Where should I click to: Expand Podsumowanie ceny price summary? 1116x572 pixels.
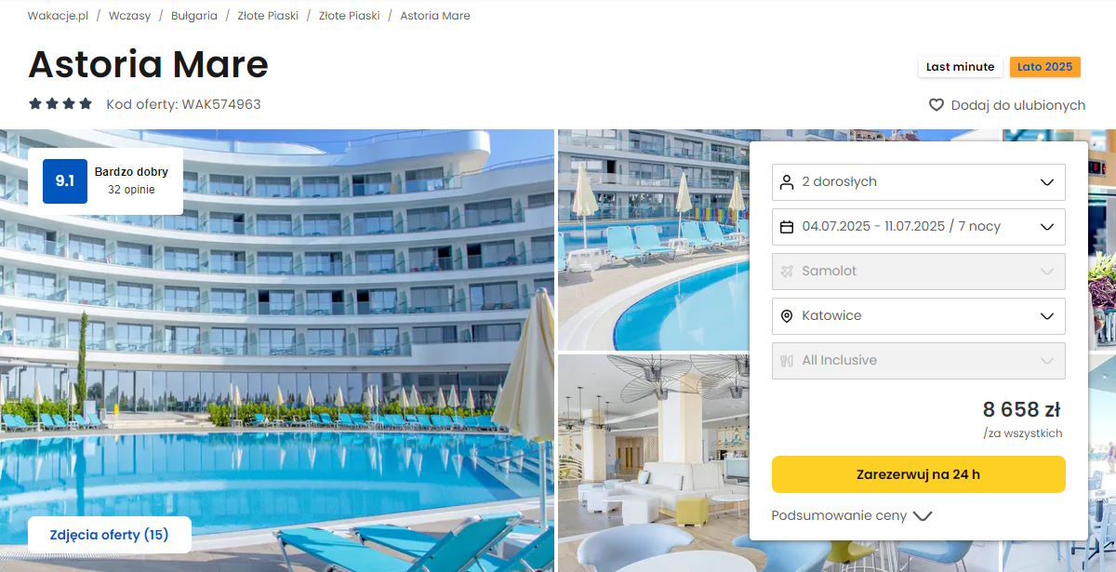click(851, 515)
